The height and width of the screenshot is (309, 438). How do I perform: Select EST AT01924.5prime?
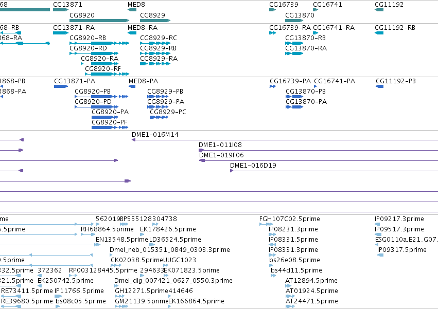point(312,291)
